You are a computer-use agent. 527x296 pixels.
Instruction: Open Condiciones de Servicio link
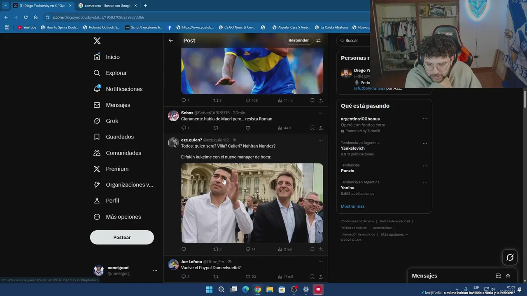click(357, 221)
